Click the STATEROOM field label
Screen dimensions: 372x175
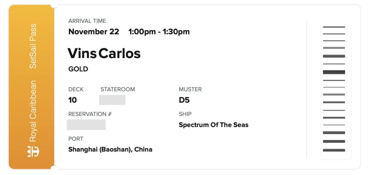[118, 89]
